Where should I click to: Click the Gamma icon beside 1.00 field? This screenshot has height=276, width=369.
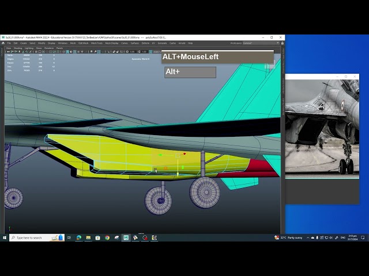(x=139, y=52)
